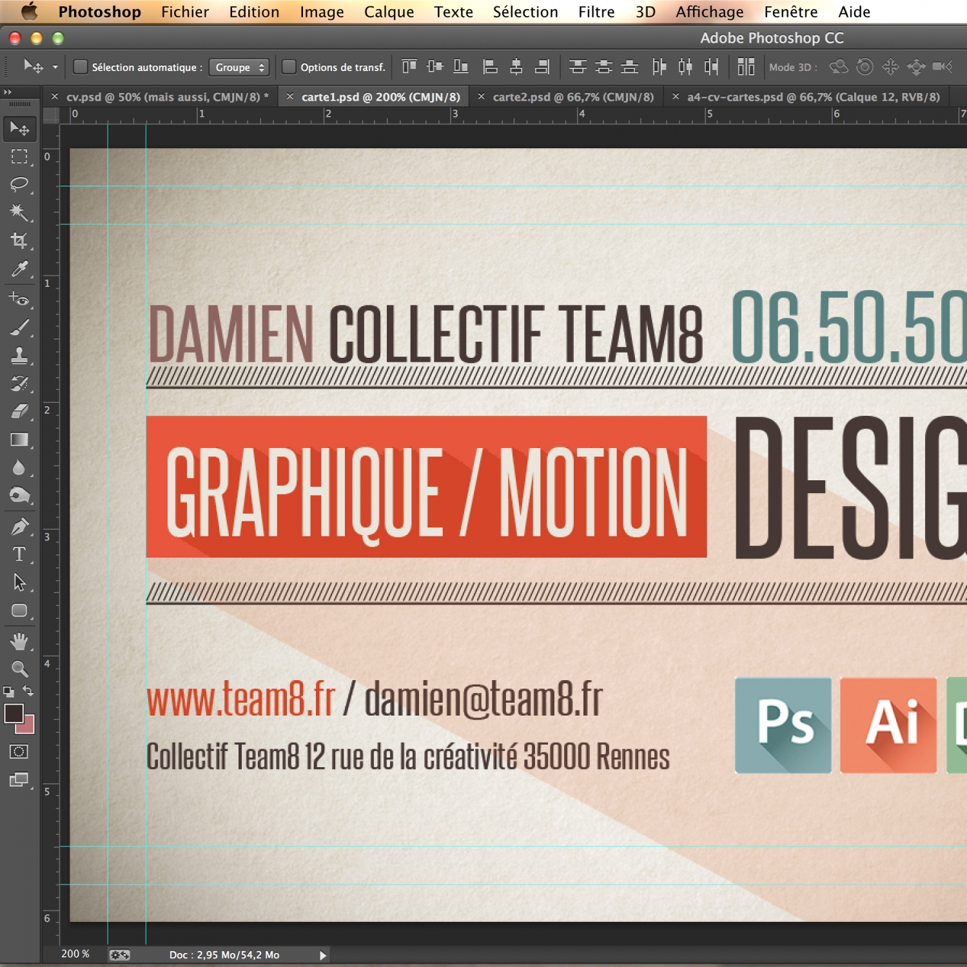This screenshot has height=967, width=967.
Task: Click the ruler origin corner box
Action: pos(51,115)
